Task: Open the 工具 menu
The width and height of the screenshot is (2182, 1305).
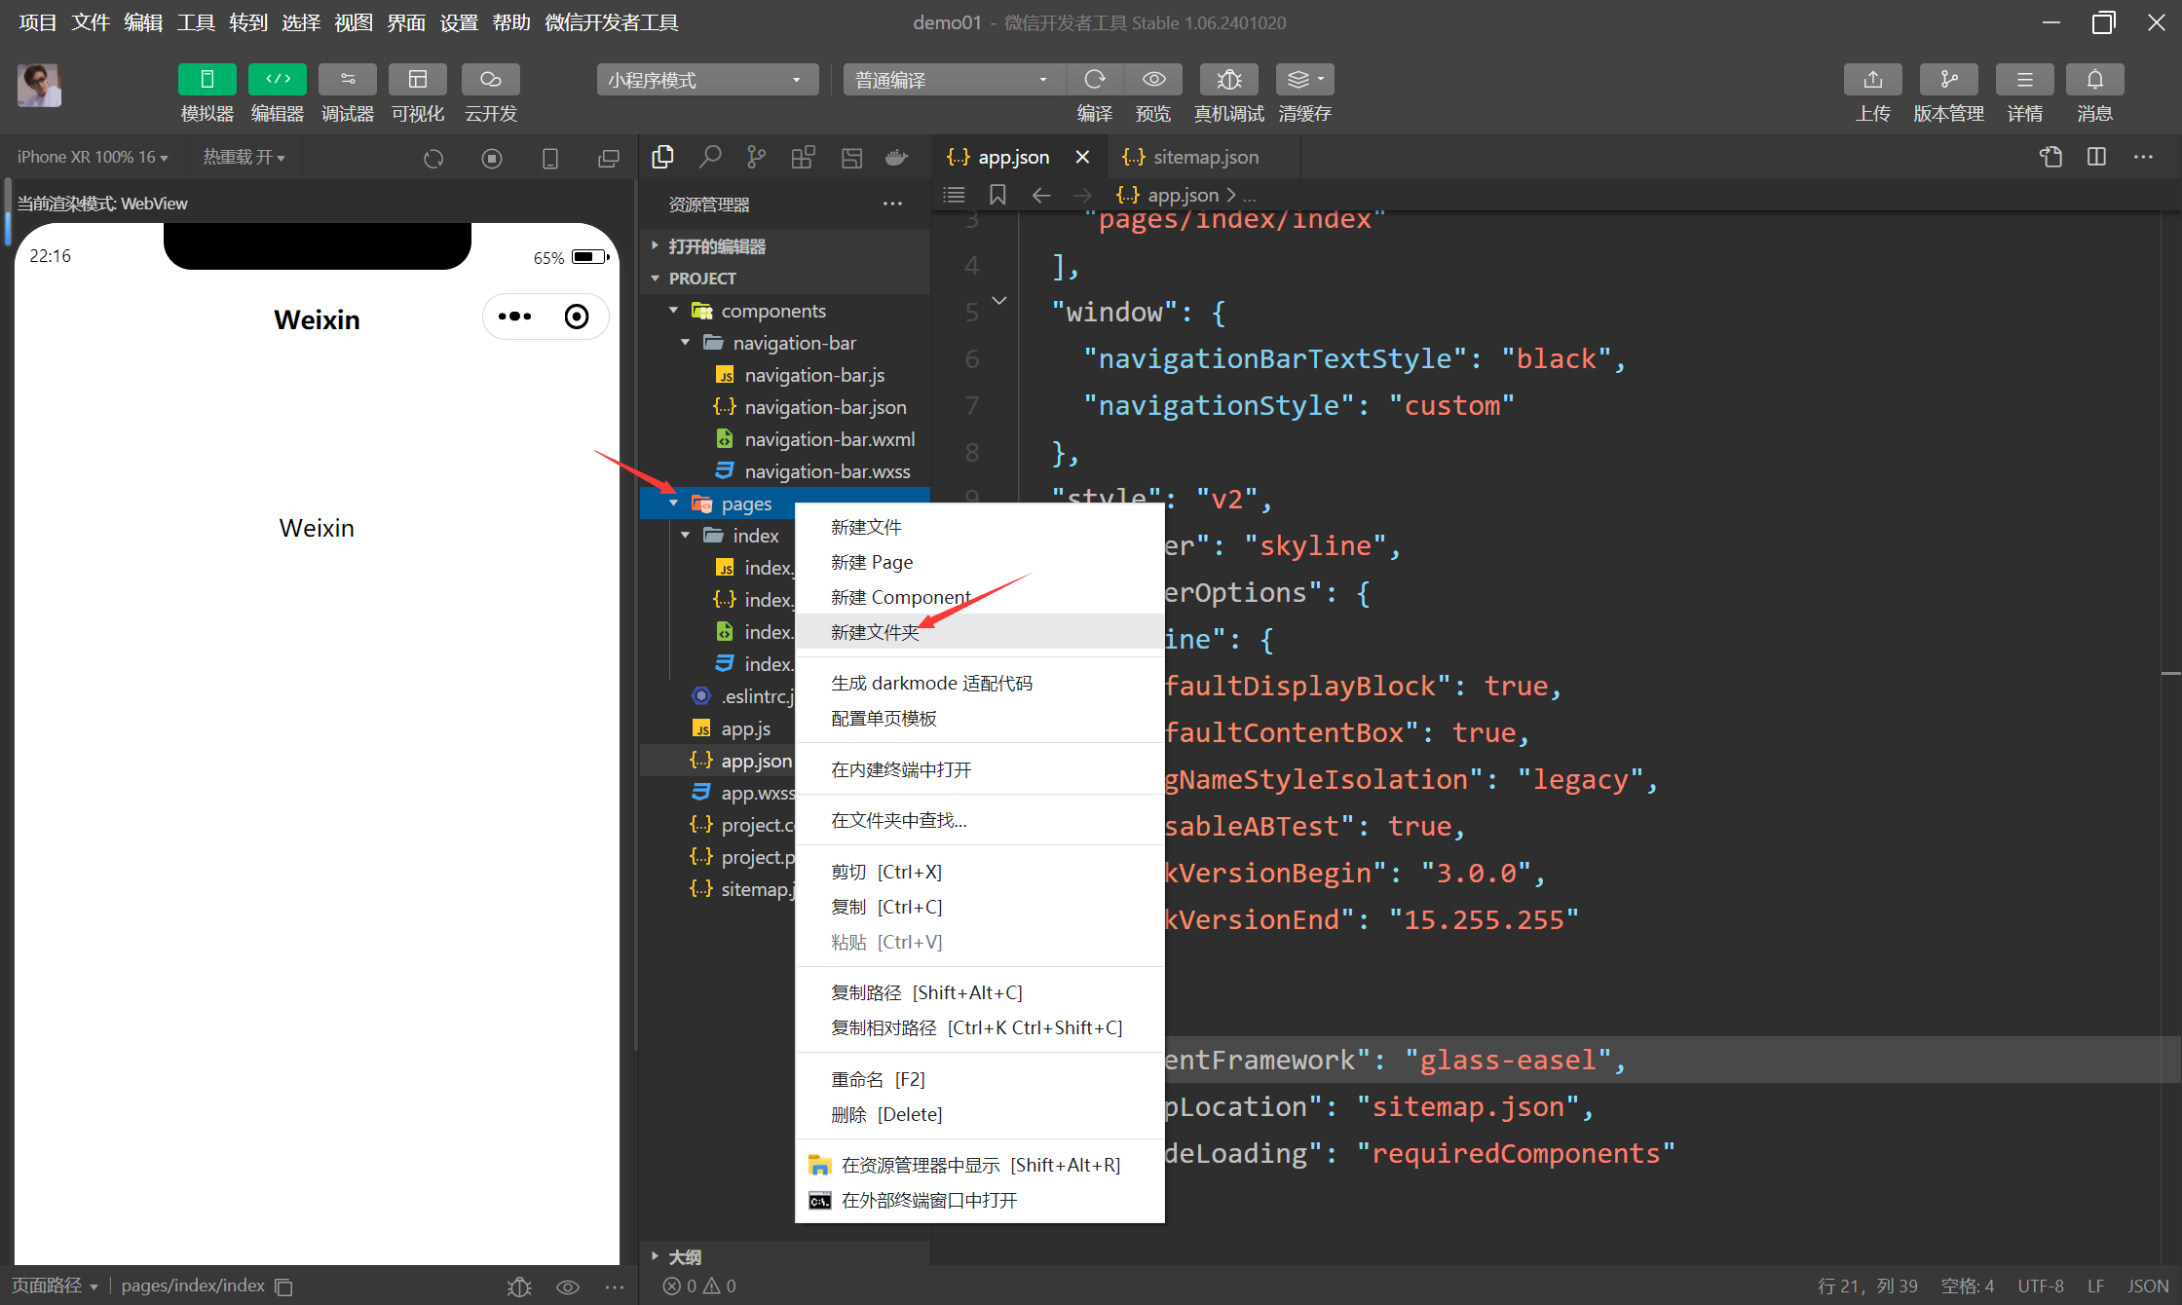Action: point(195,22)
